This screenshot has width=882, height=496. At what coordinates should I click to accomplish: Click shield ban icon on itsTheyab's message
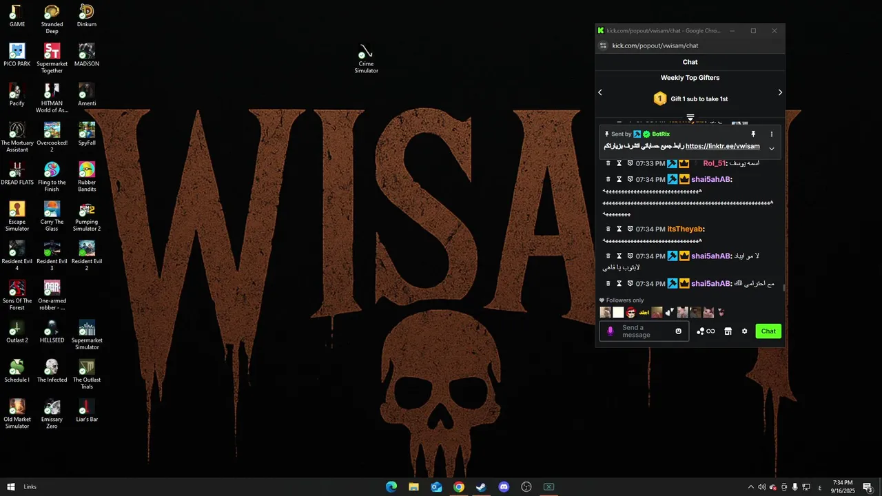coord(630,229)
